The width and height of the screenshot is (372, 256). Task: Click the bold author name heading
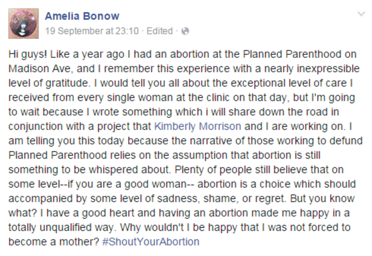click(82, 16)
